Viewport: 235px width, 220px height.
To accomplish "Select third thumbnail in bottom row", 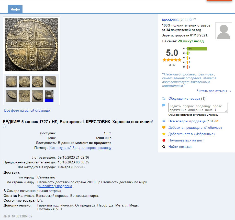I will tap(38, 96).
